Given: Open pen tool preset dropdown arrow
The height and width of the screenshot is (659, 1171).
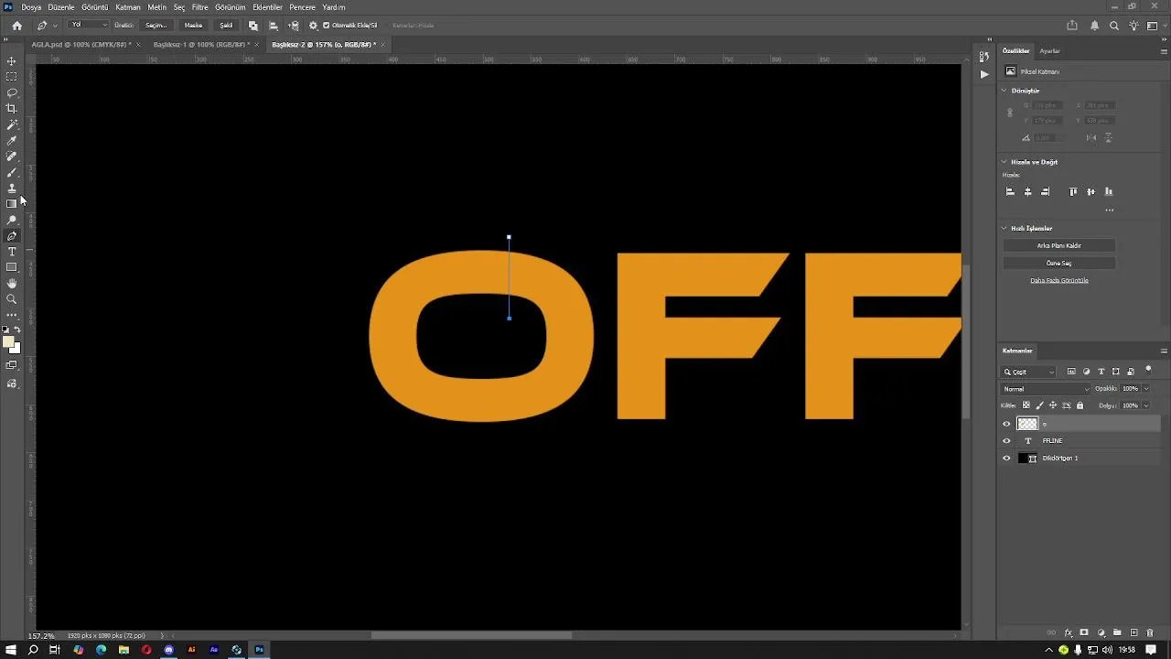Looking at the screenshot, I should 56,26.
